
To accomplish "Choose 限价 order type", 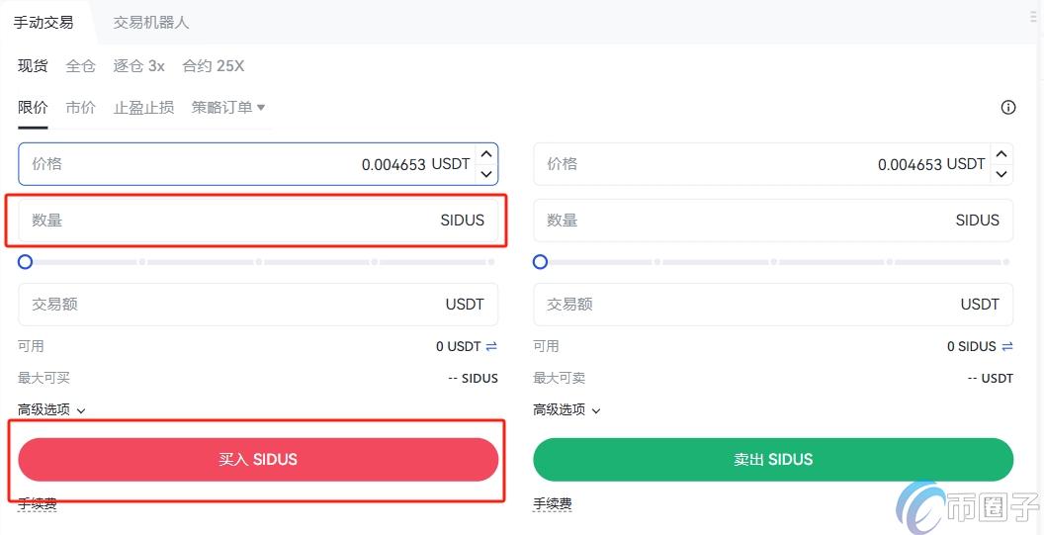I will 33,107.
